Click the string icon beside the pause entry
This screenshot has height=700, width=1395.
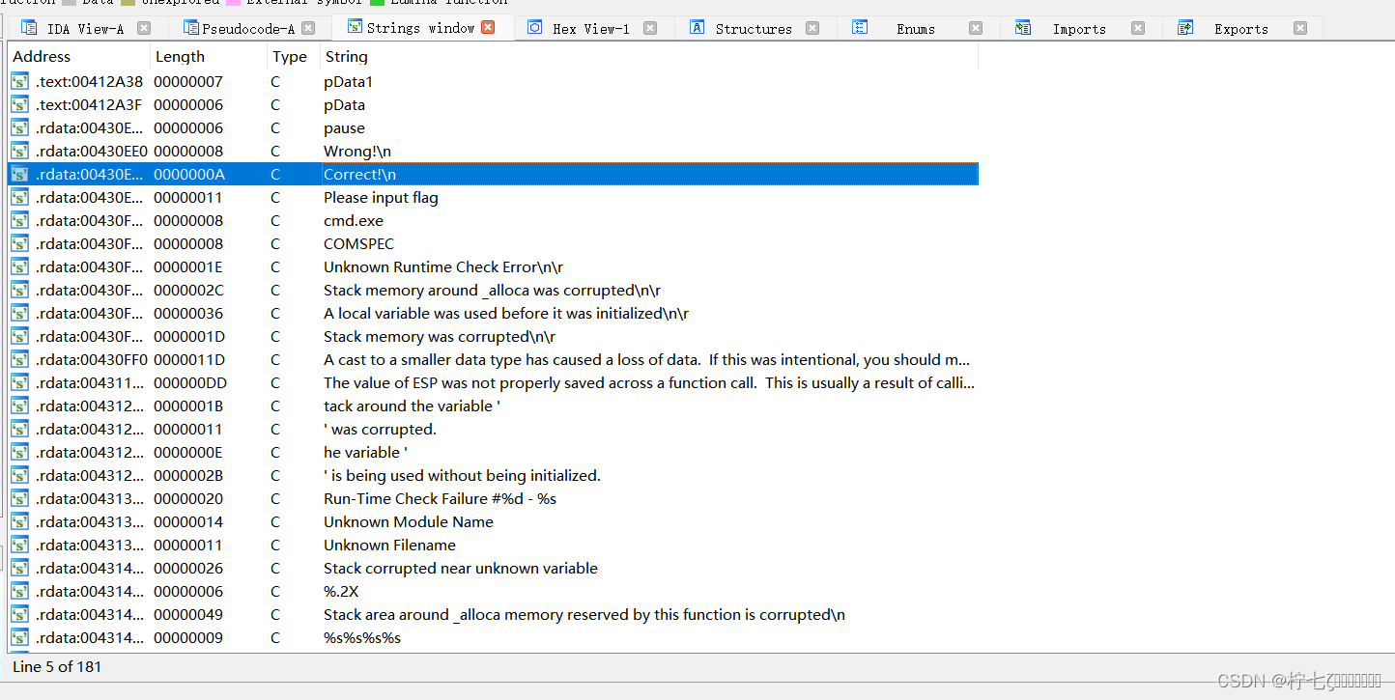19,127
